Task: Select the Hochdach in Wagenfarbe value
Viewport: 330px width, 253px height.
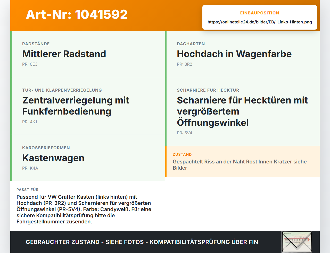Action: (x=234, y=54)
